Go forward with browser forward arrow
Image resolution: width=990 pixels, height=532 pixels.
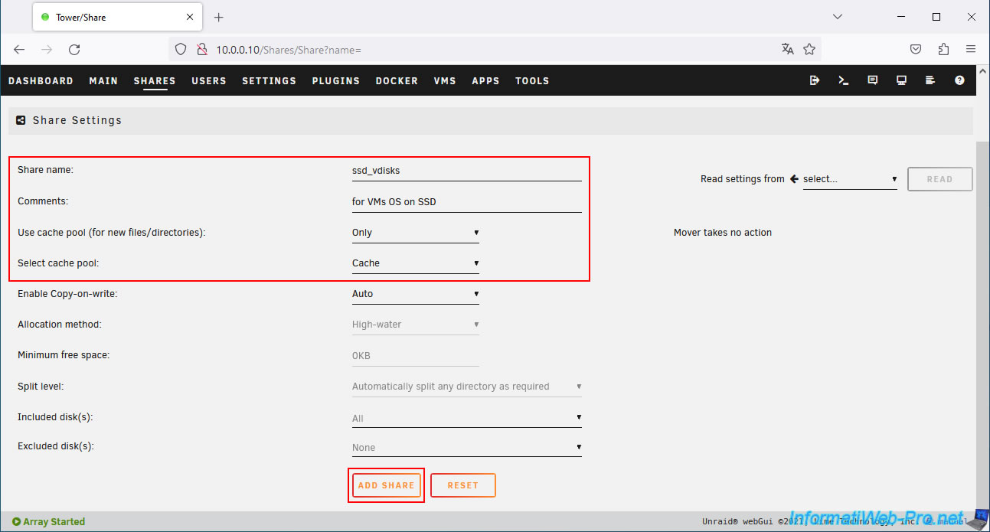pyautogui.click(x=47, y=49)
